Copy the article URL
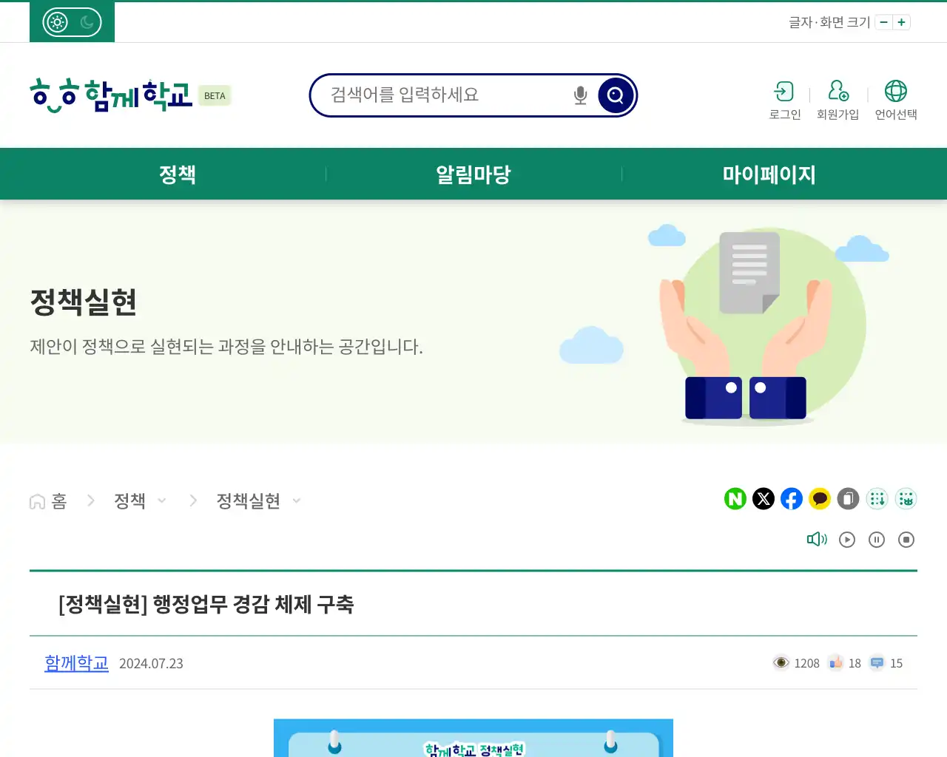 848,499
